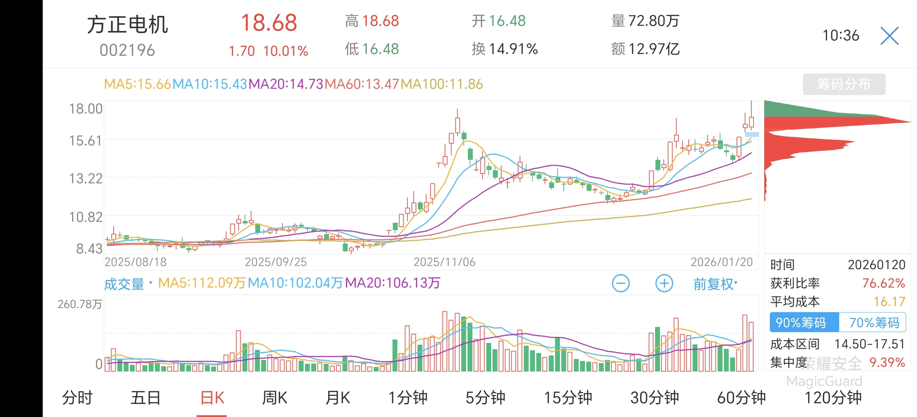
Task: Choose the 60分钟 period tab
Action: pos(741,398)
